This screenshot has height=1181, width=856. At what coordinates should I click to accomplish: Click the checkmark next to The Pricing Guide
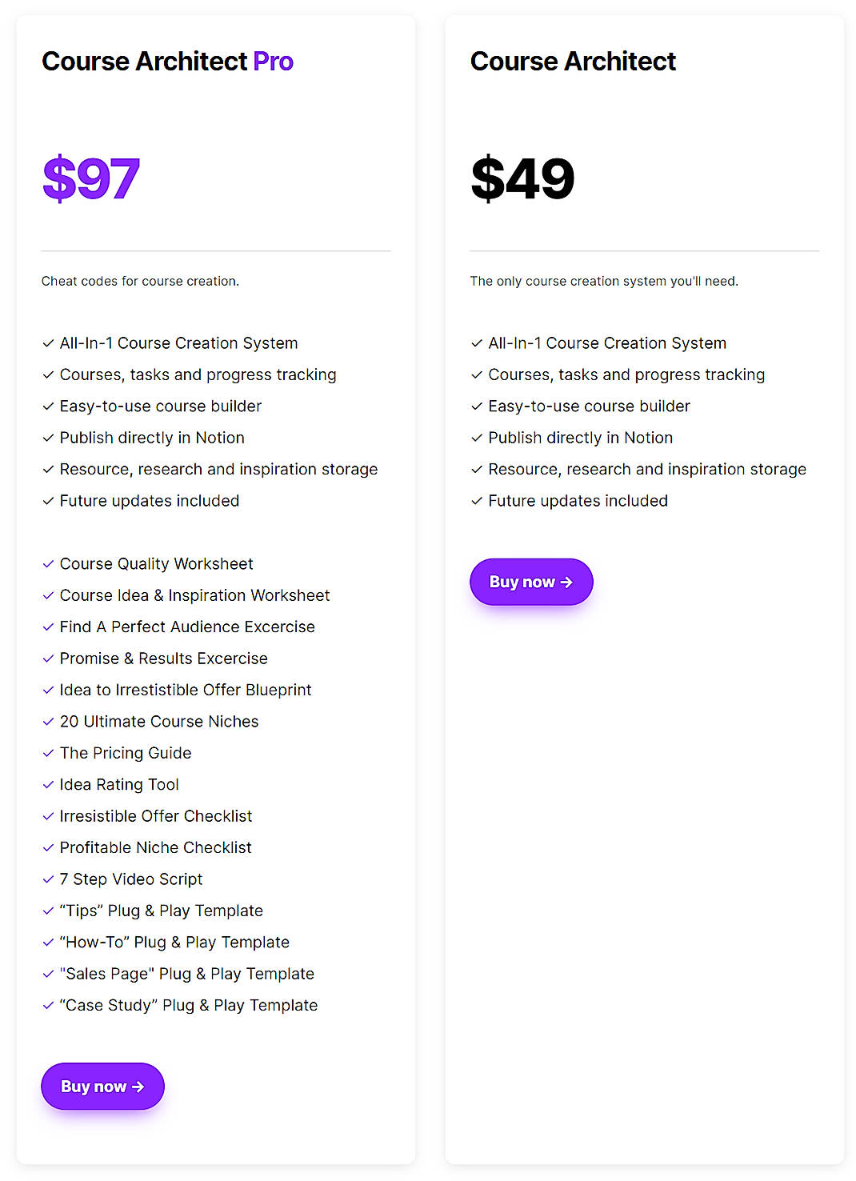pyautogui.click(x=47, y=753)
